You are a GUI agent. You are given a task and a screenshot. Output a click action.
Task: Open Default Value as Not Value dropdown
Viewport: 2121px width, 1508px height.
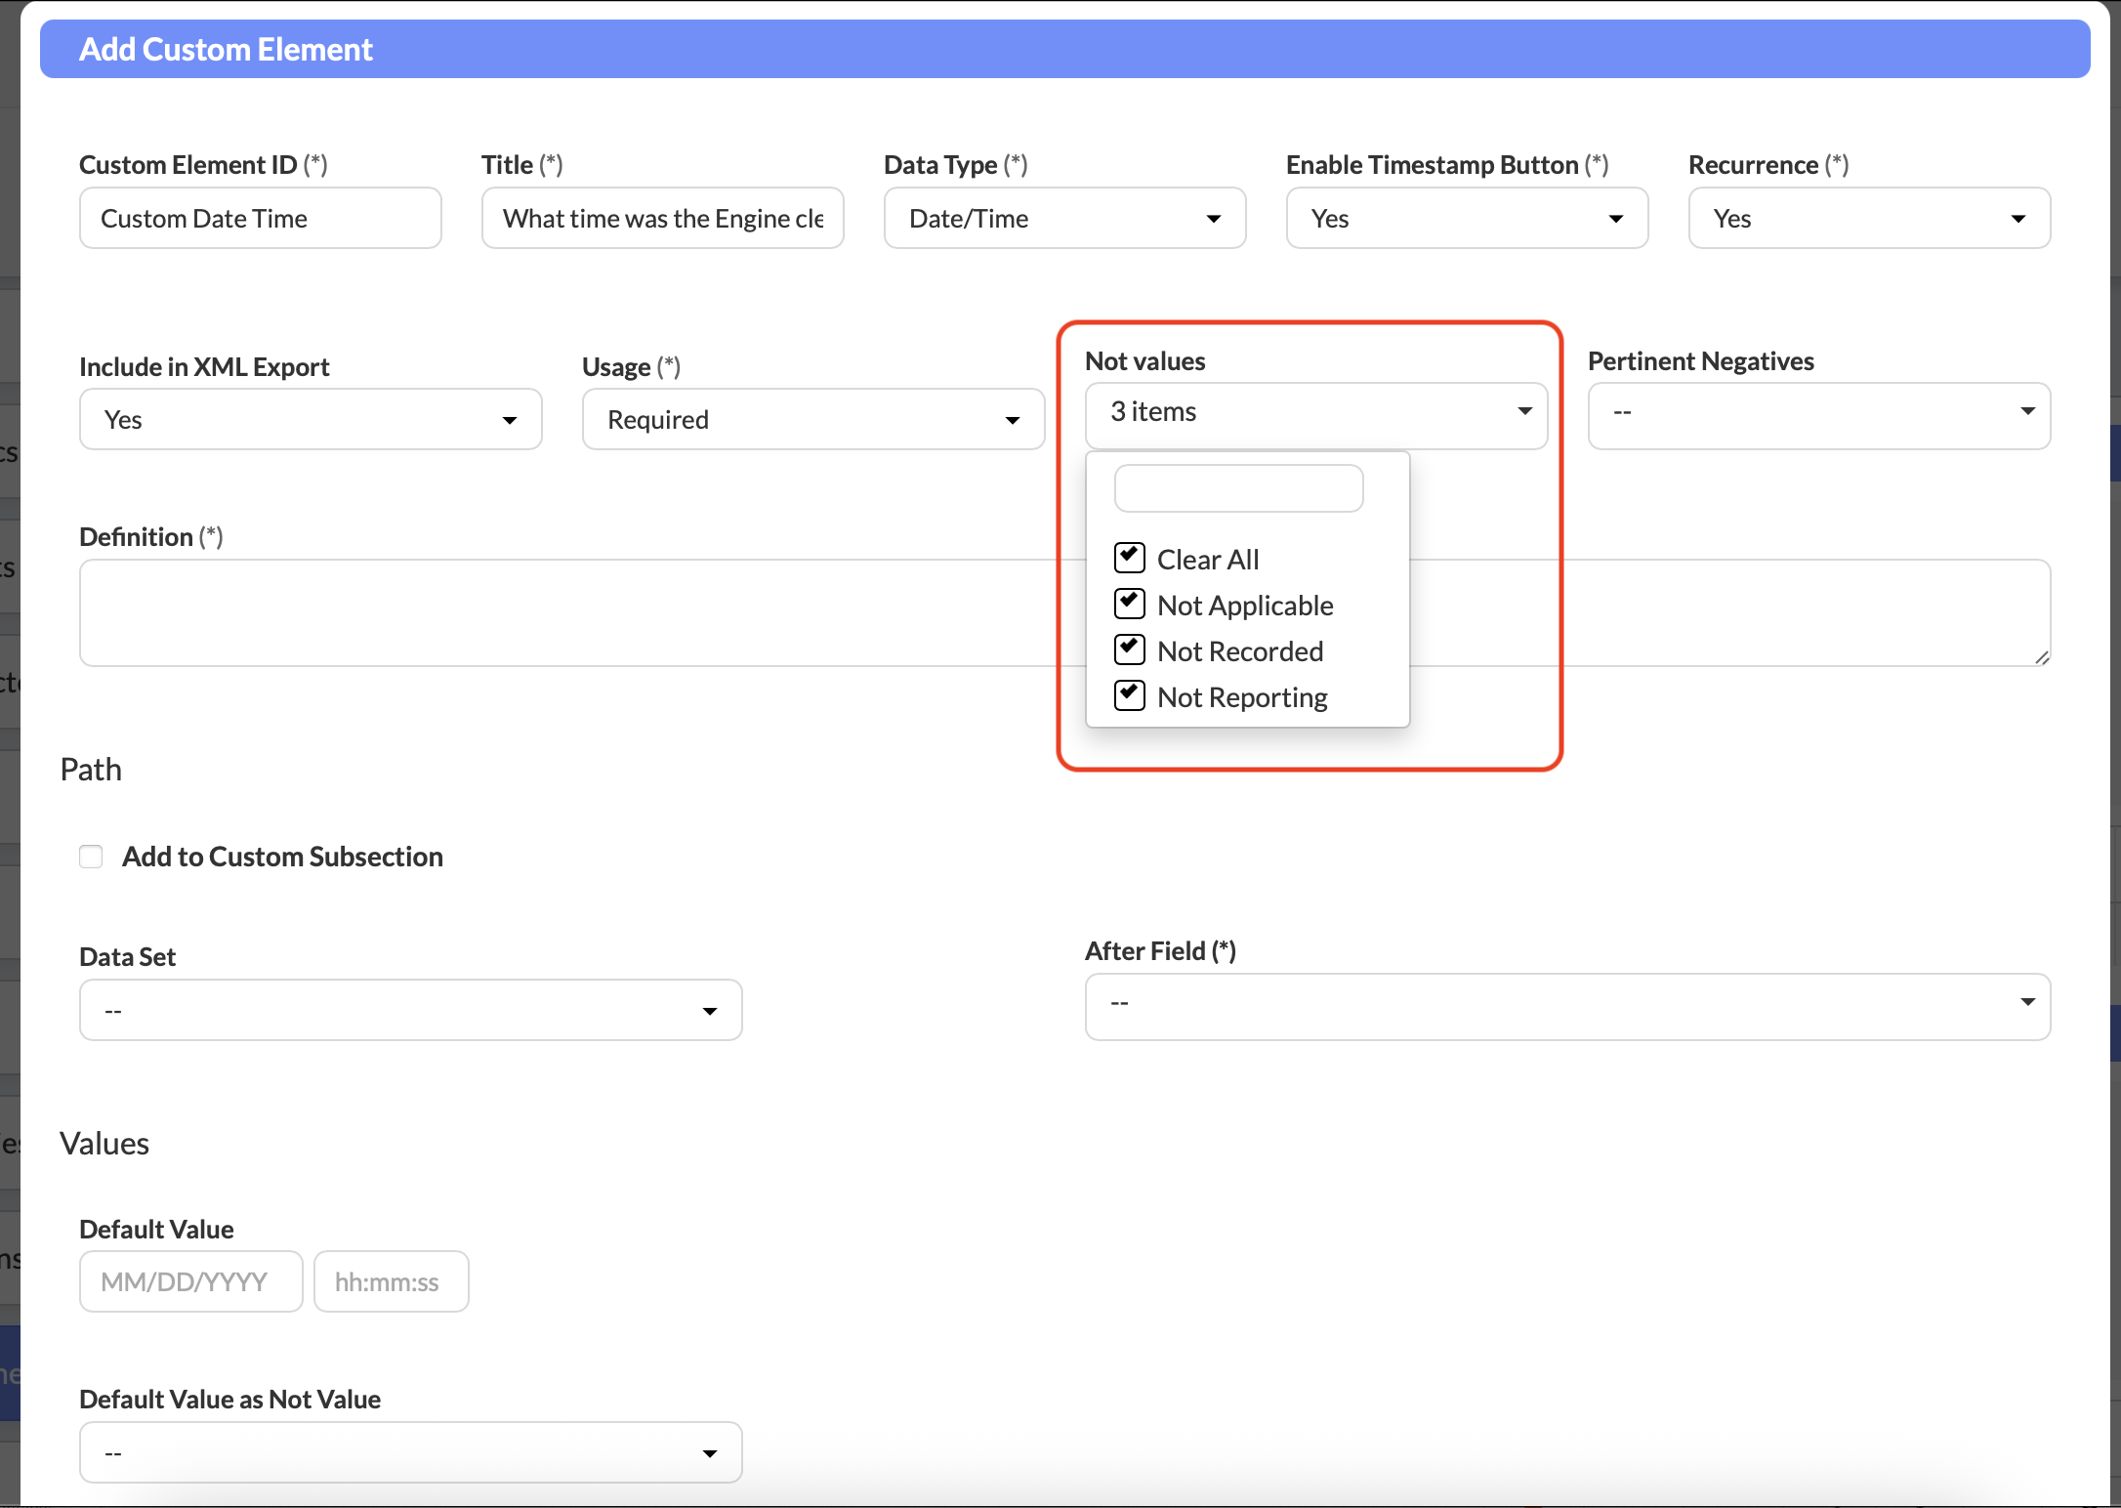pos(410,1453)
